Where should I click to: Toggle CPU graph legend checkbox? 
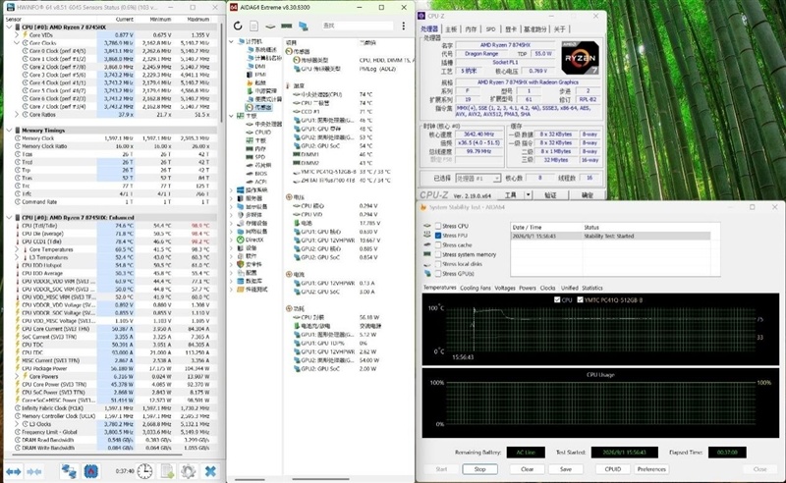(557, 299)
